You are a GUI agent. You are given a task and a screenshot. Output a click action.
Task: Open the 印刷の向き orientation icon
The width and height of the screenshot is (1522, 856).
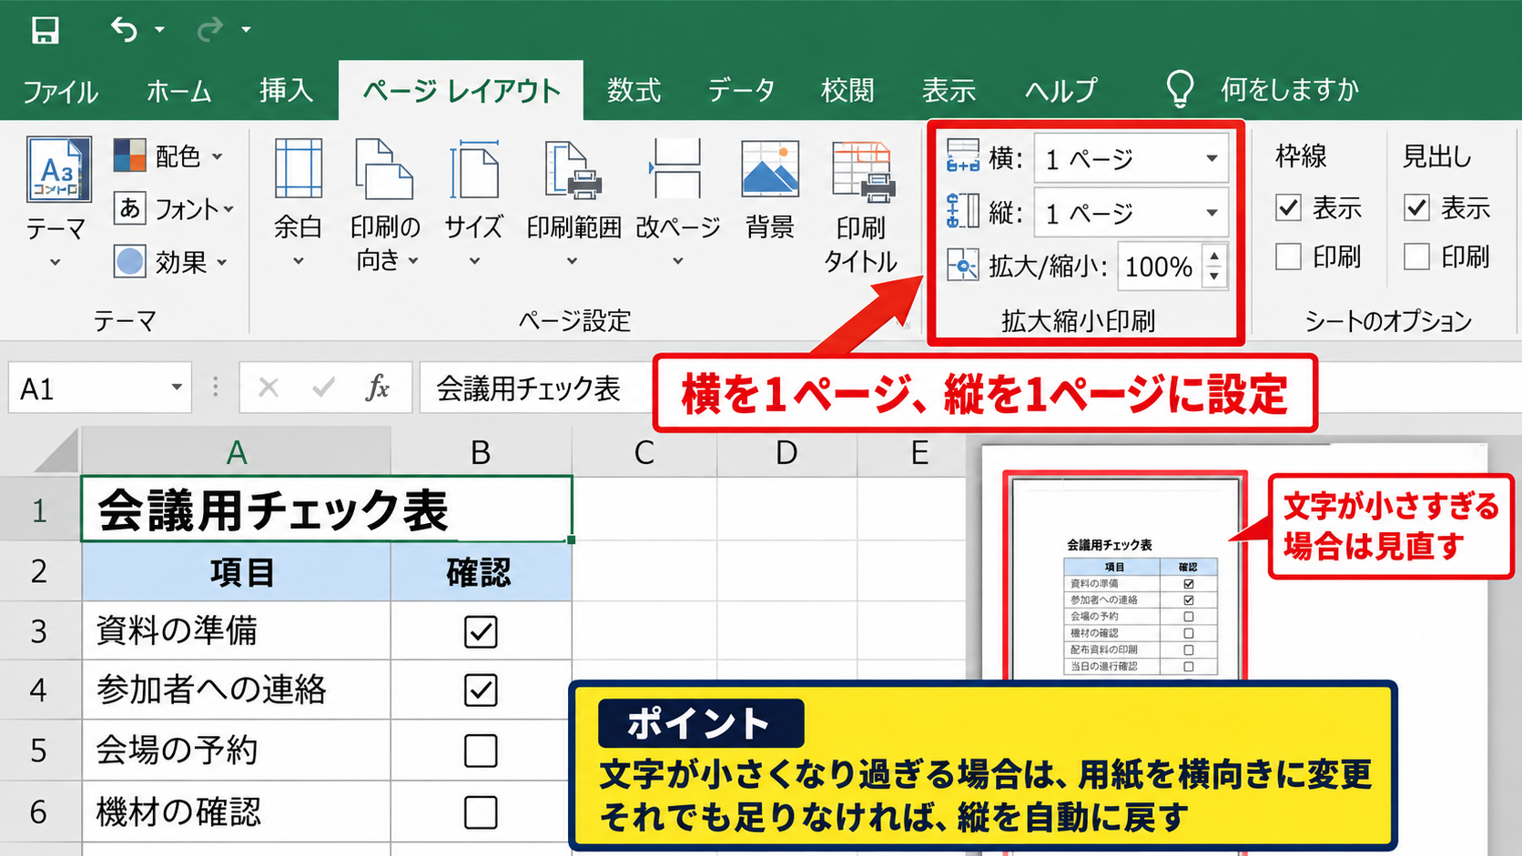tap(384, 169)
